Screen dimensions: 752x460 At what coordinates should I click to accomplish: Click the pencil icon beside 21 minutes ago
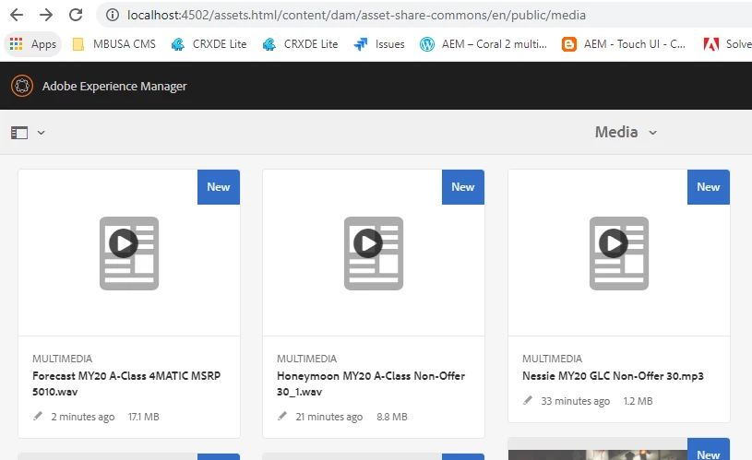pyautogui.click(x=282, y=416)
